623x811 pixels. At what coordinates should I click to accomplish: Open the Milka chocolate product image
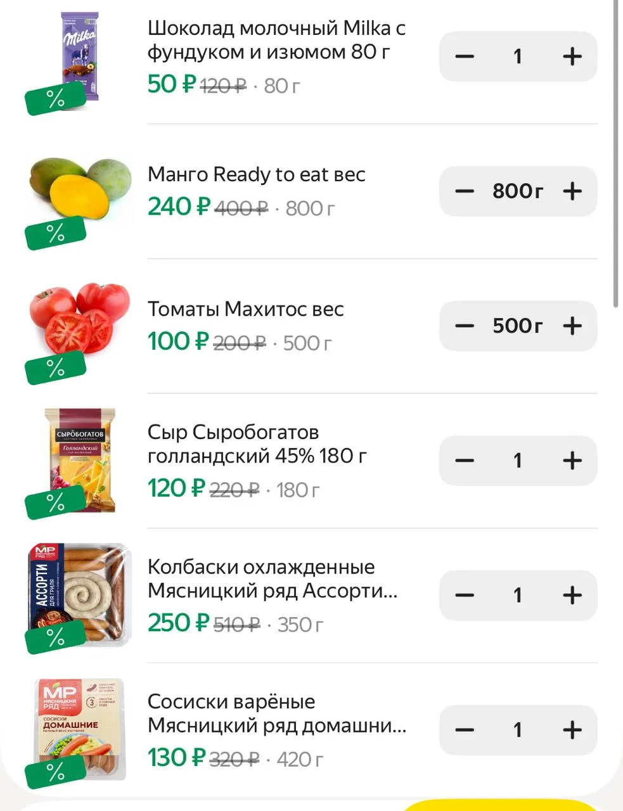pyautogui.click(x=80, y=57)
